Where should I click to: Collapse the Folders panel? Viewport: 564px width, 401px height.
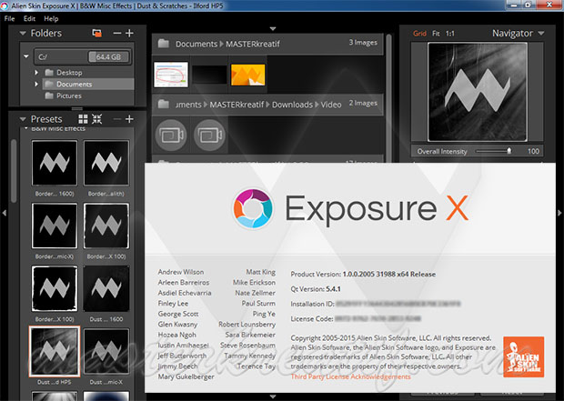coord(23,33)
